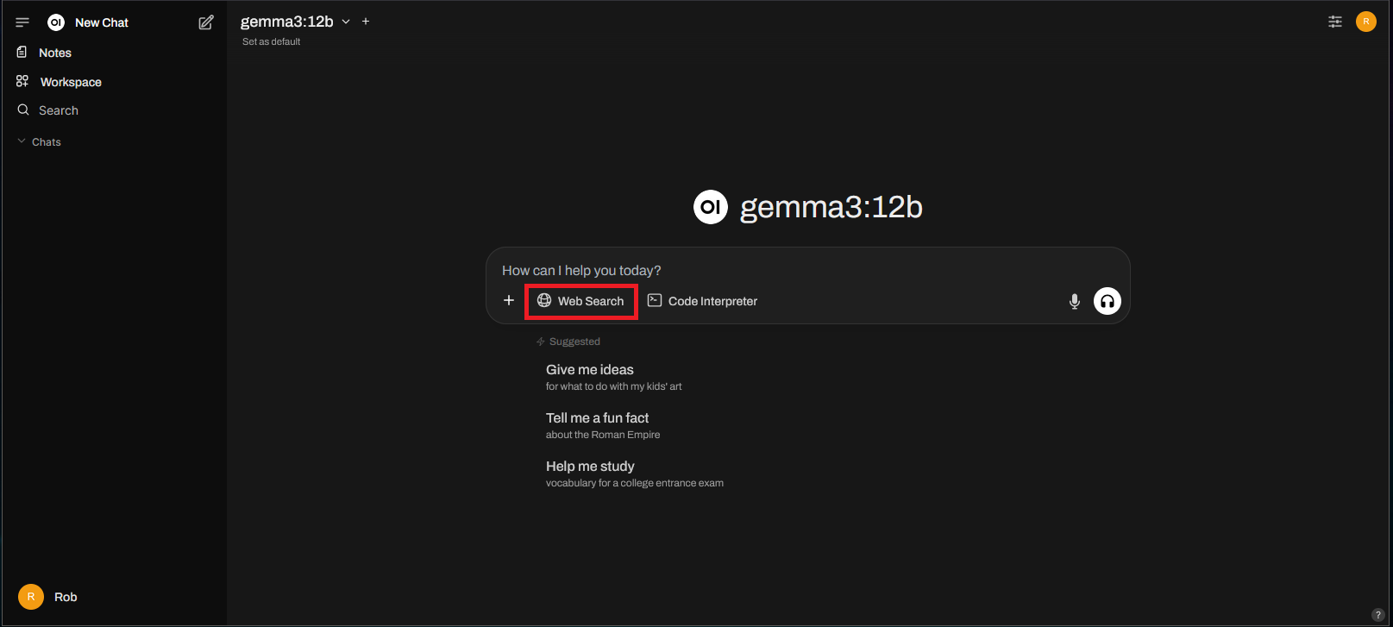Collapse the Chats section
The height and width of the screenshot is (627, 1393).
coord(40,141)
